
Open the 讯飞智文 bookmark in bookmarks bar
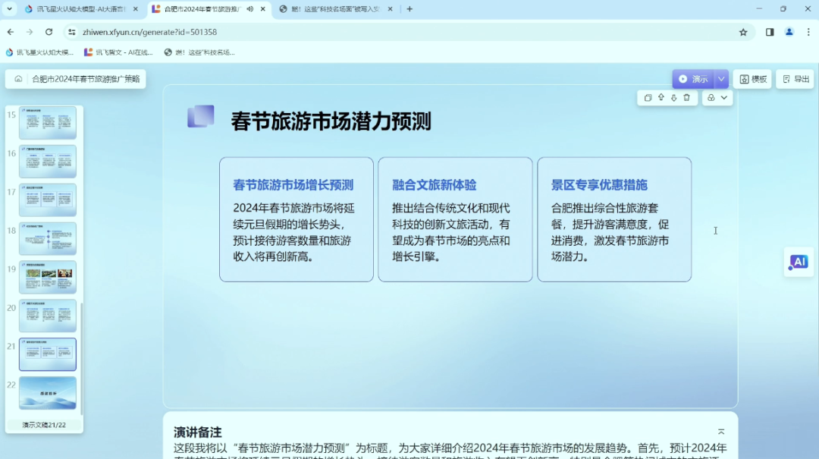(119, 52)
